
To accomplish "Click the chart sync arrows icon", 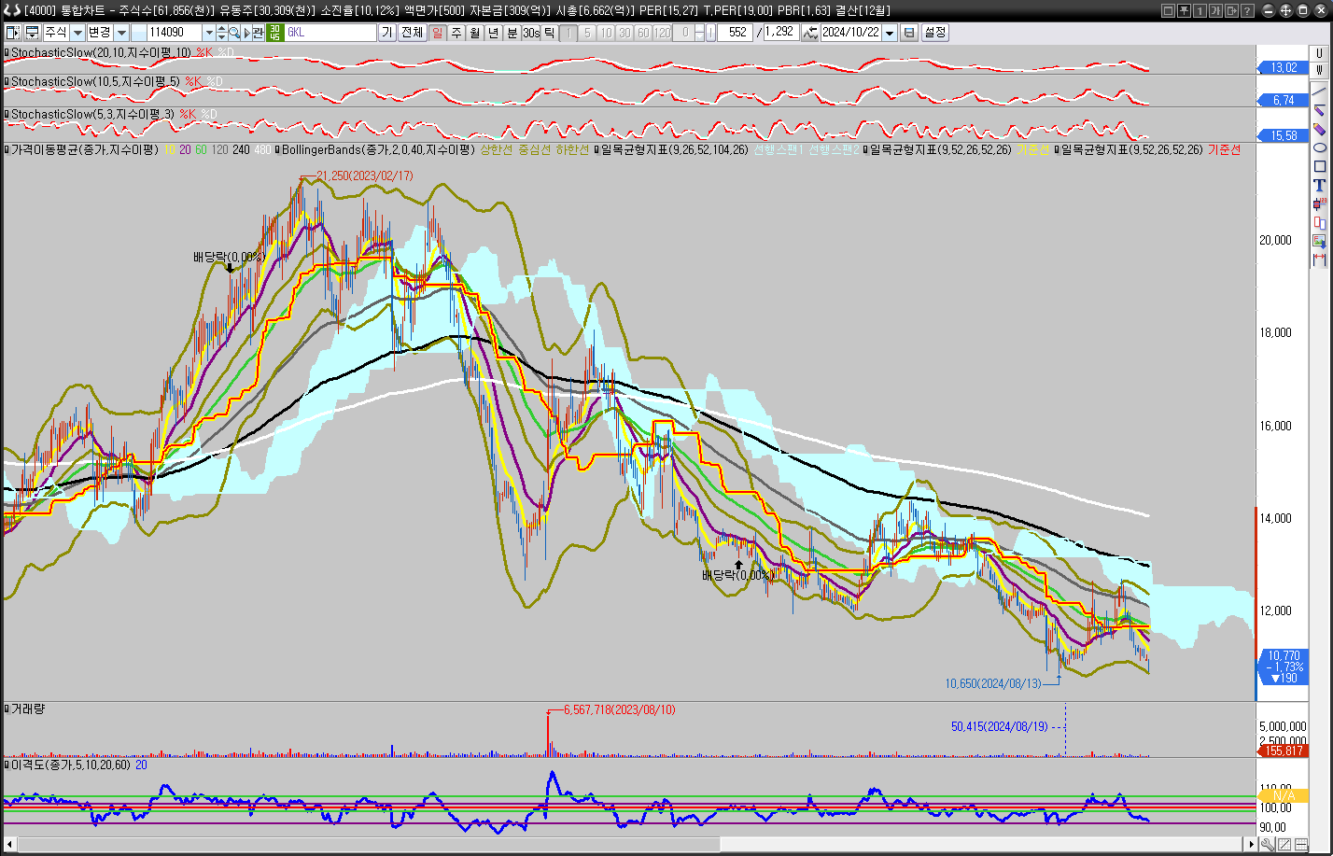I will [x=810, y=33].
